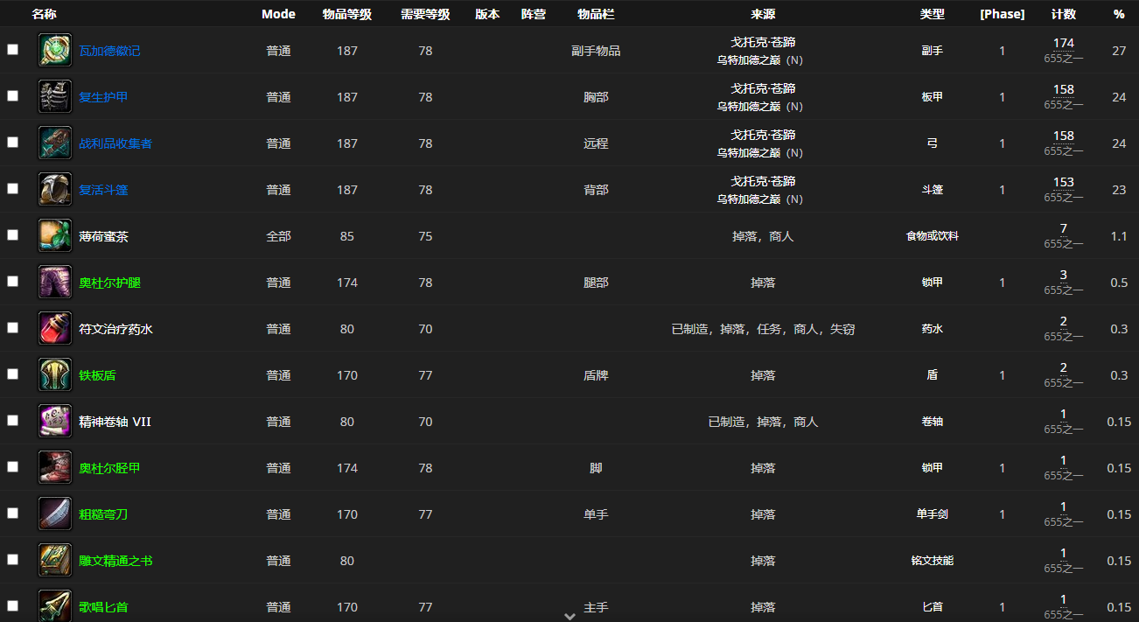Sort by 版本 column header
The height and width of the screenshot is (622, 1139).
click(487, 14)
